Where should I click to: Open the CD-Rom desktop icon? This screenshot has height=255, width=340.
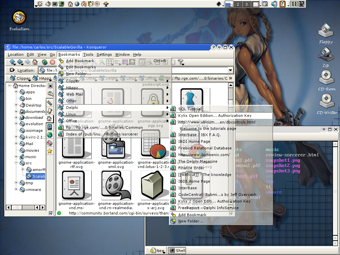click(326, 80)
